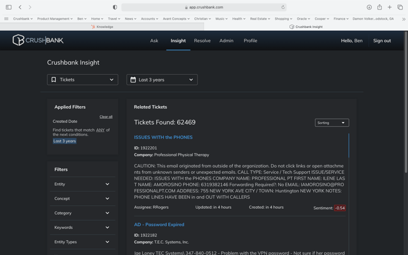
Task: Go back with the browser back arrow
Action: [x=20, y=7]
